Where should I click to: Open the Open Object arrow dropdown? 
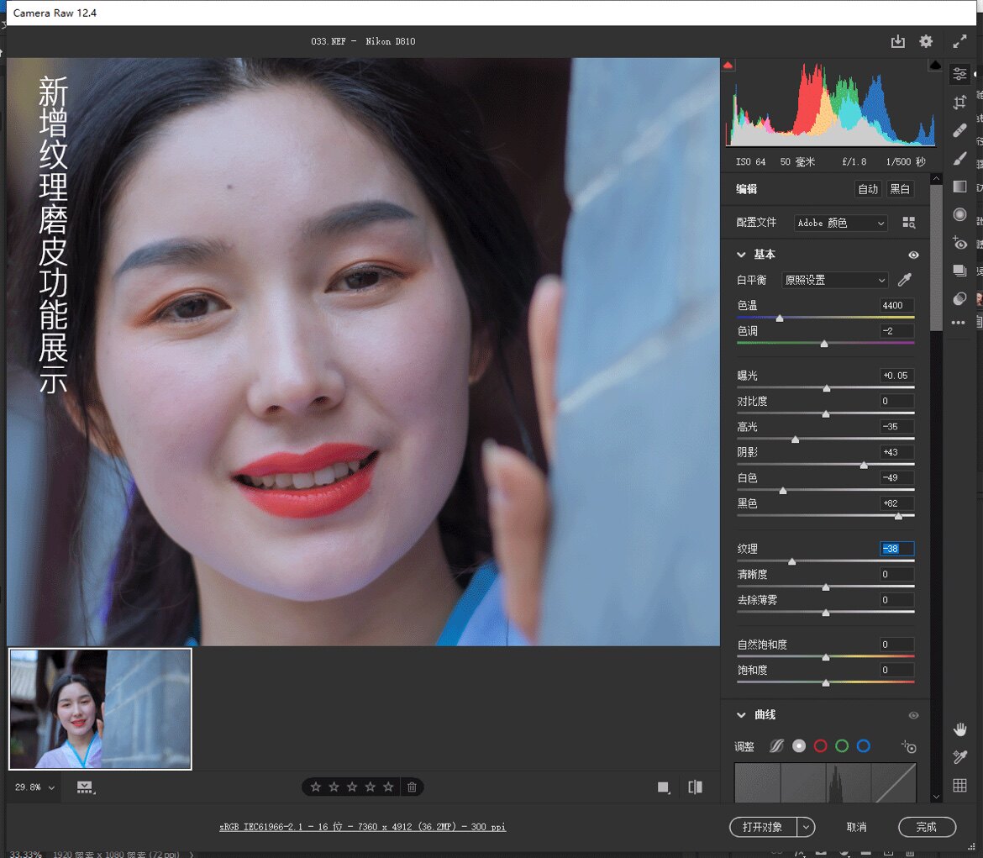(x=807, y=827)
